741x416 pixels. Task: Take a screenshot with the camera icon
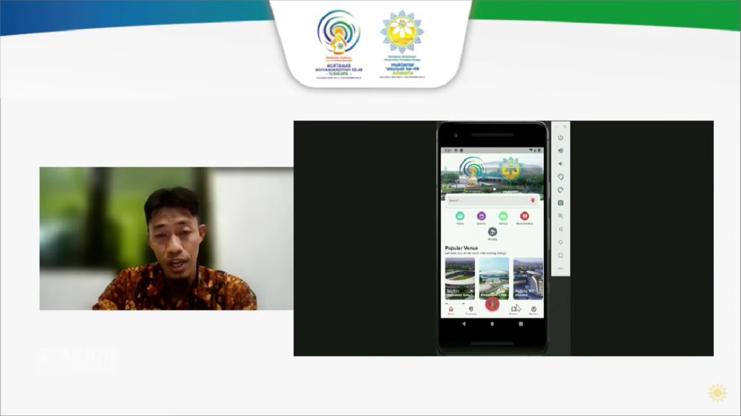coord(560,203)
